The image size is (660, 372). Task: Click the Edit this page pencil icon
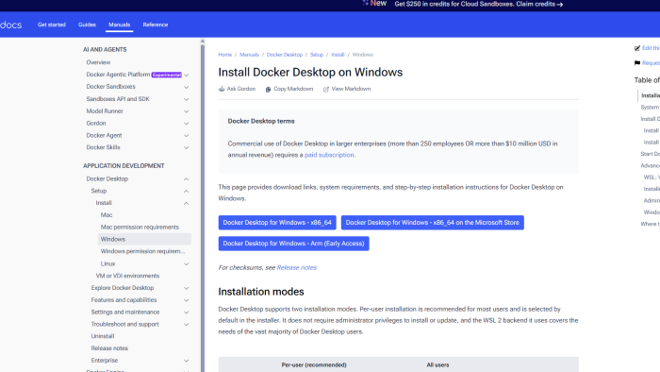tap(637, 48)
